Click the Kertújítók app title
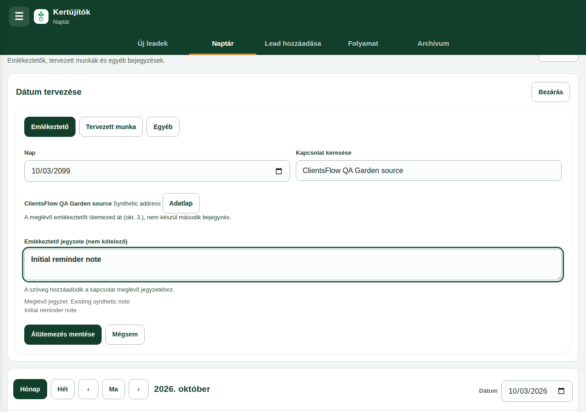This screenshot has width=586, height=412. coord(72,12)
